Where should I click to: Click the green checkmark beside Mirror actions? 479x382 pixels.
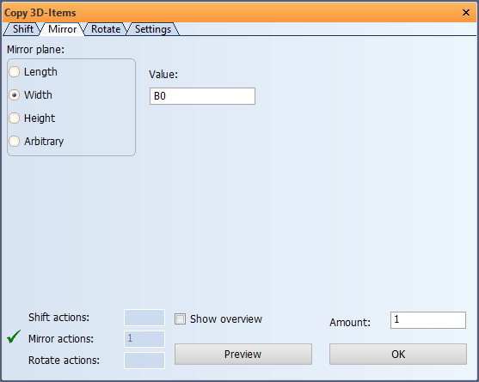pos(14,337)
